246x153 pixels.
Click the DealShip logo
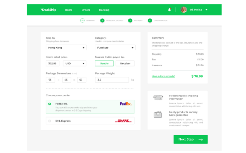pos(48,10)
